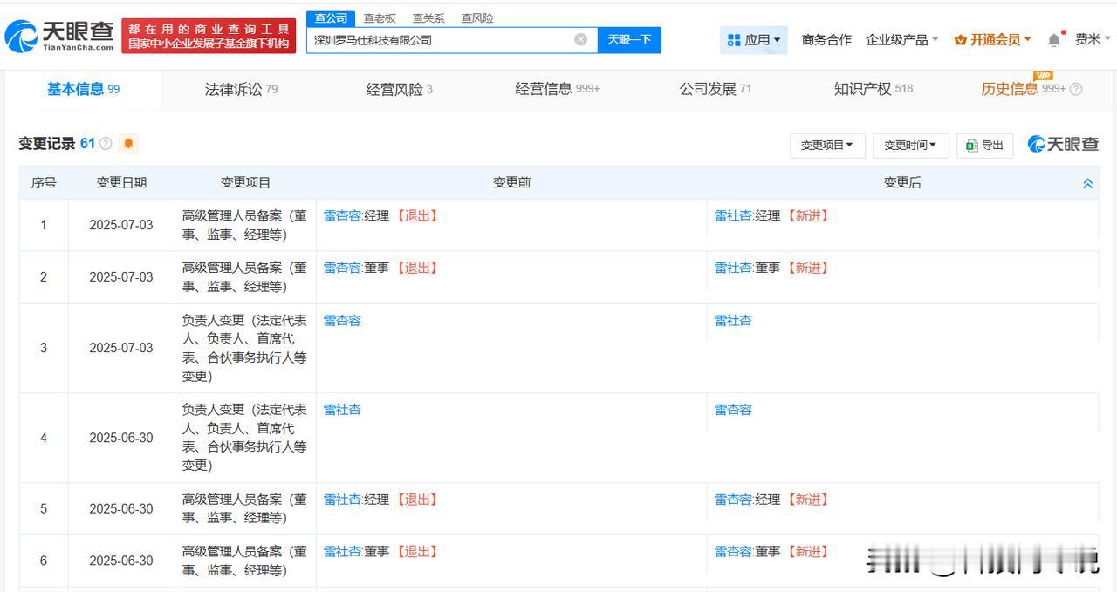Switch to the 基本信息 tab

coord(83,89)
